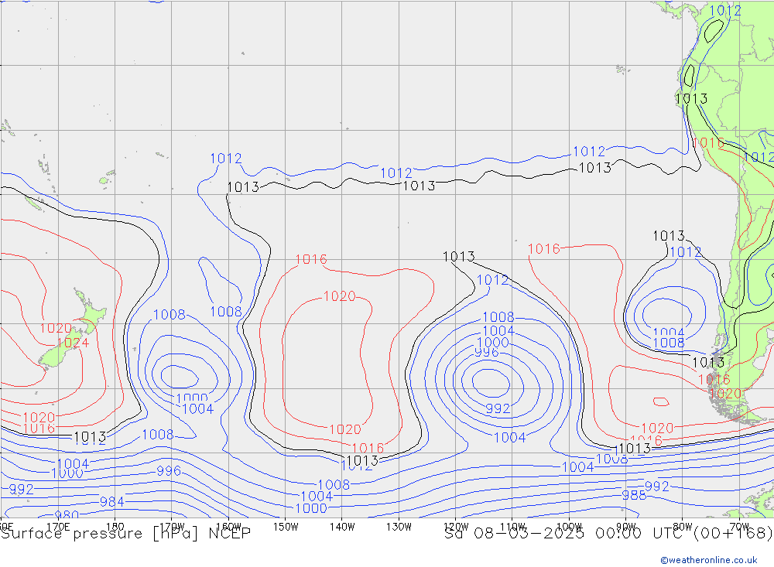Click the 160W longitude label
The image size is (774, 567).
[x=228, y=527]
